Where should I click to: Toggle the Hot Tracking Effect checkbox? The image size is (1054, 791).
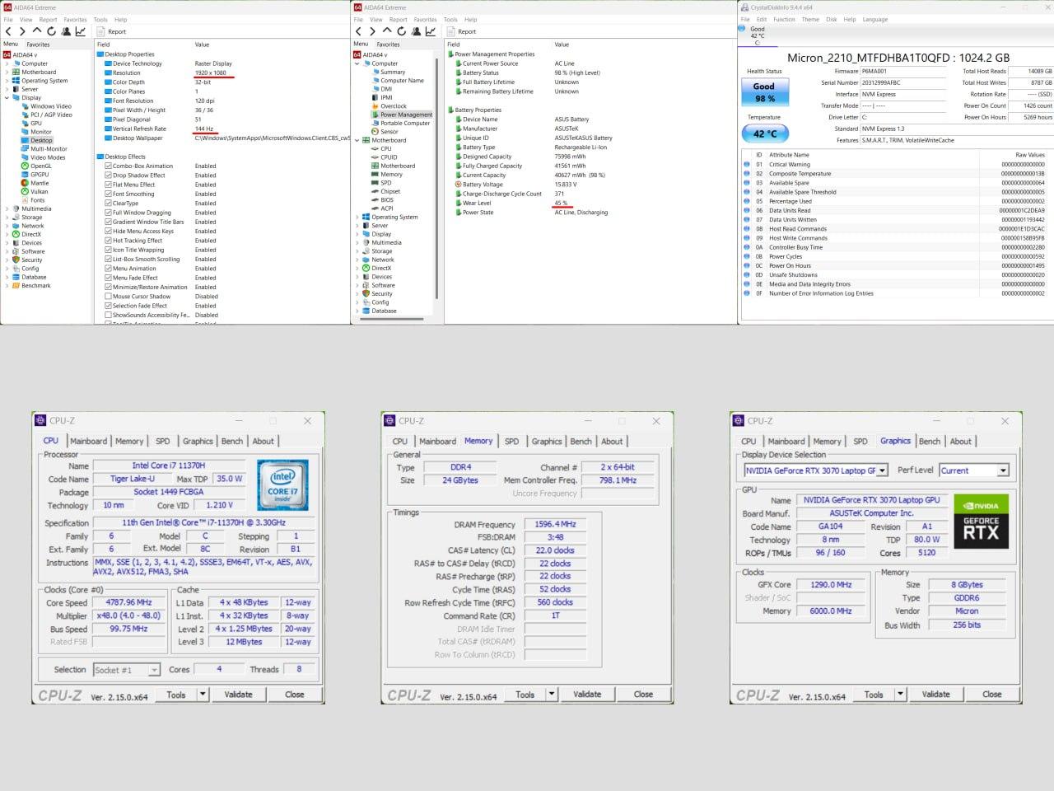(x=108, y=241)
